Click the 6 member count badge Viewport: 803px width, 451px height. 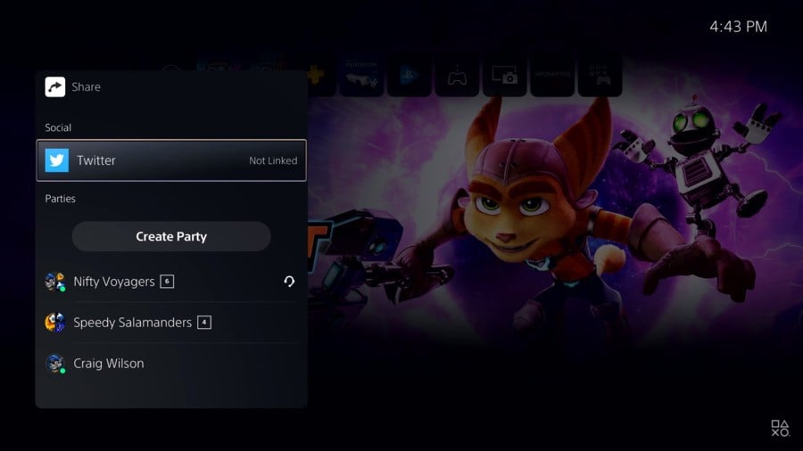pyautogui.click(x=167, y=282)
